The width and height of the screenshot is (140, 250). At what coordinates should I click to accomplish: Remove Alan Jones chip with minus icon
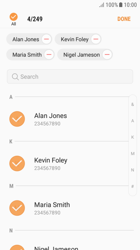click(x=46, y=39)
